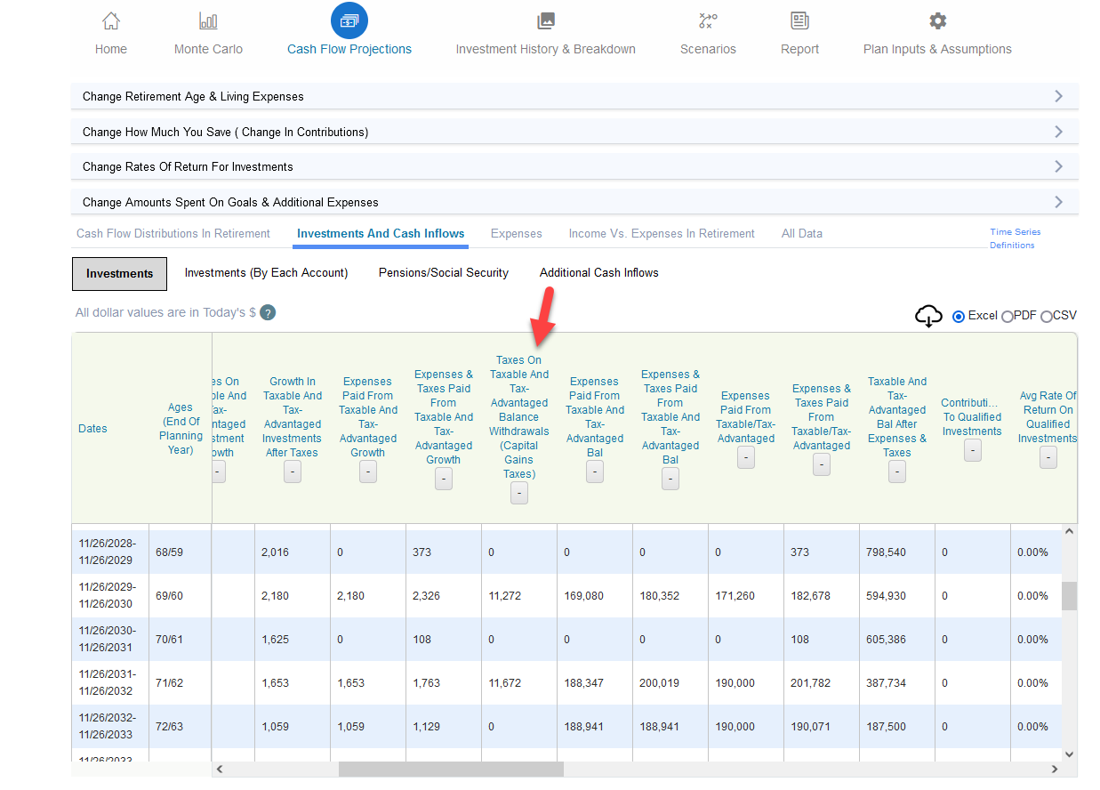The height and width of the screenshot is (790, 1100).
Task: Select the Cash Flow Projections icon
Action: tap(349, 20)
